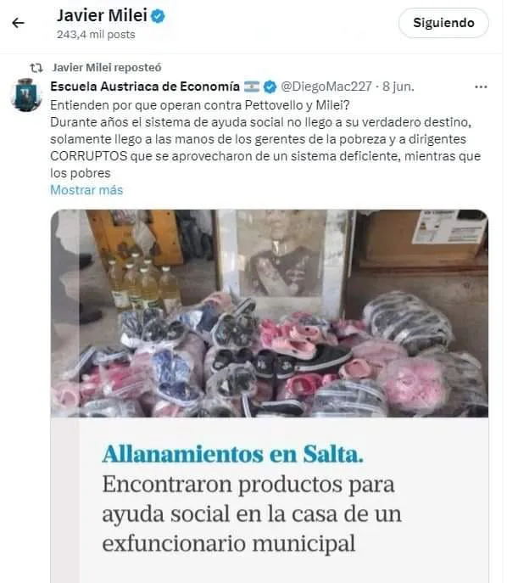Open the 'Javier Milei reposteó' link
The image size is (507, 583).
tap(107, 68)
